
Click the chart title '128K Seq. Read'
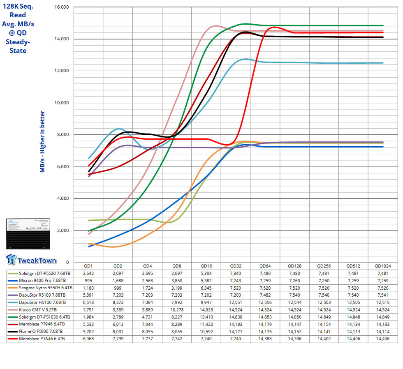click(18, 11)
